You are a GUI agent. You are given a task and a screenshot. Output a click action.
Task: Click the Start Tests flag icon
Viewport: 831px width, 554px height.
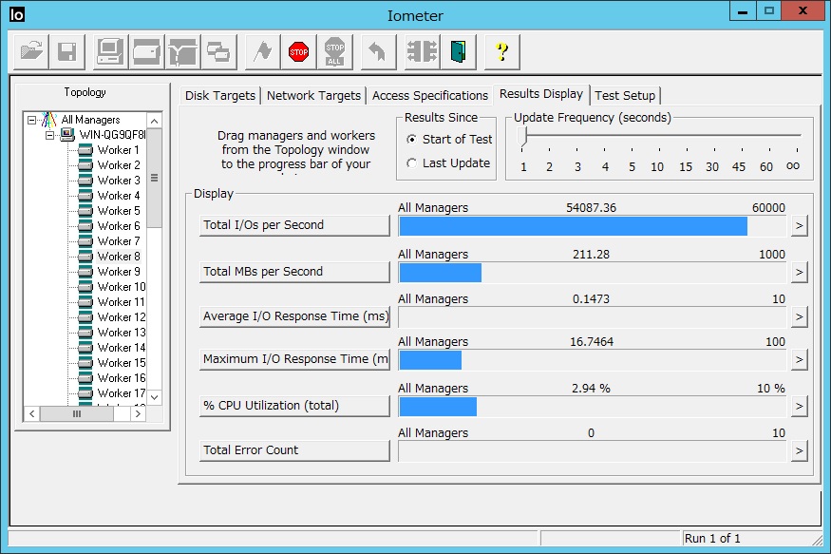[263, 51]
